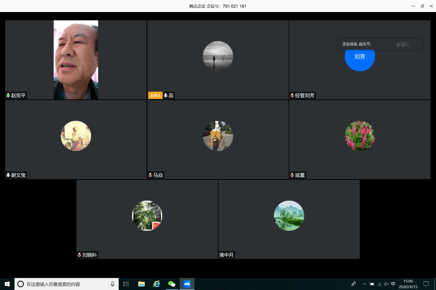The image size is (436, 290).
Task: Open File Explorer from taskbar
Action: point(141,284)
